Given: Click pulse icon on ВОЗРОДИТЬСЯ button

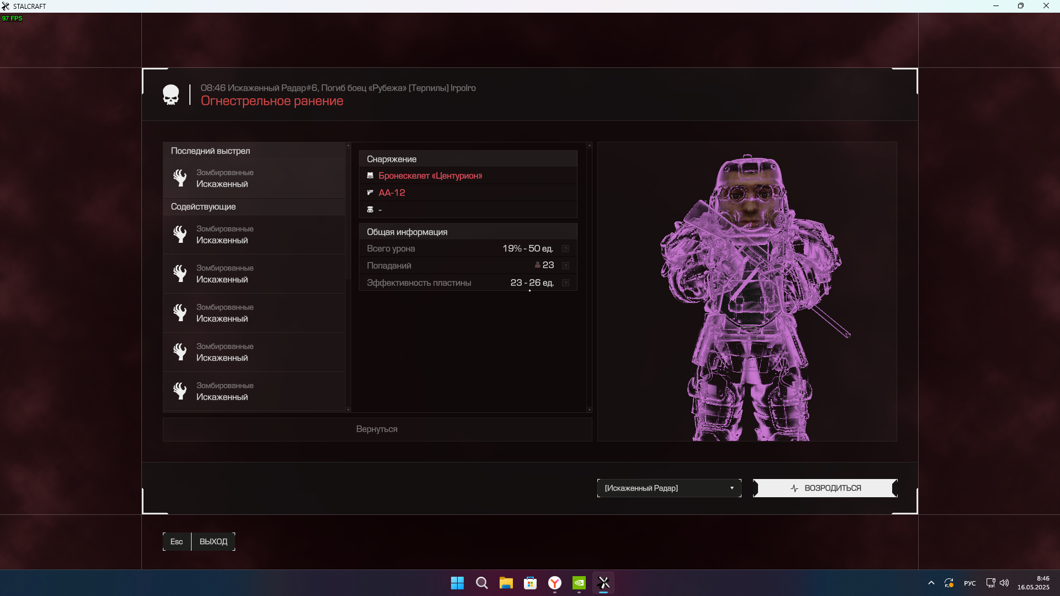Looking at the screenshot, I should pos(794,488).
